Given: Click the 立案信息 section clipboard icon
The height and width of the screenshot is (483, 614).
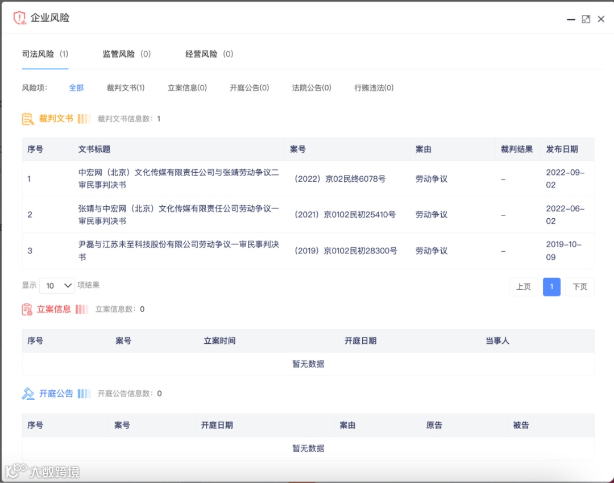Looking at the screenshot, I should tap(27, 310).
